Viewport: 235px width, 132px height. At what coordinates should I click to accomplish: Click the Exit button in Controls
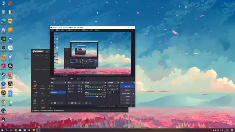(x=127, y=103)
